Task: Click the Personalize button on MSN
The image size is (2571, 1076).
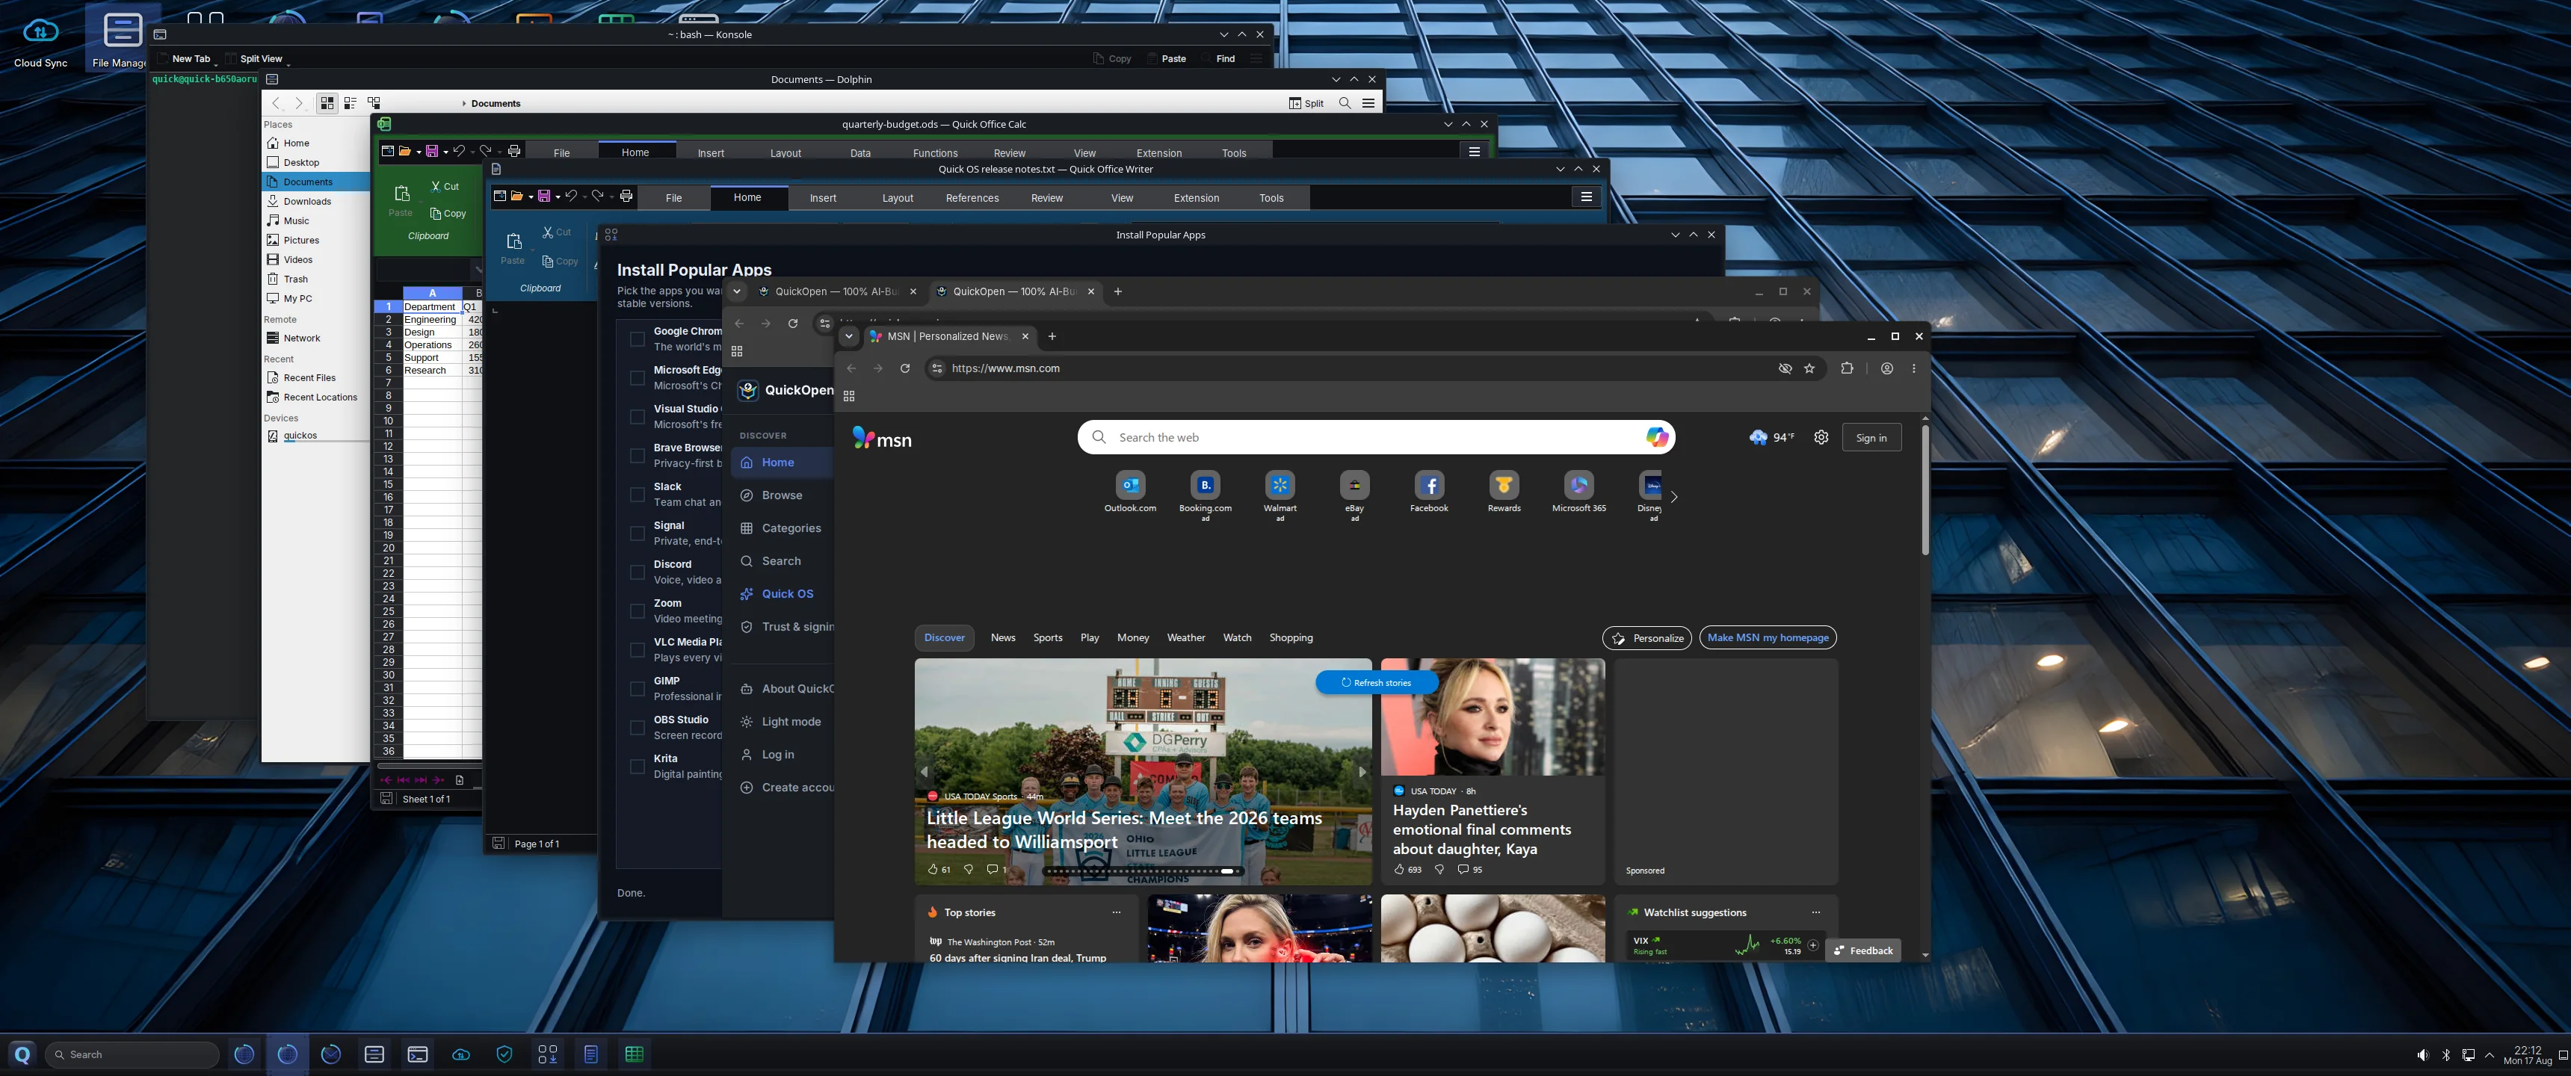Action: coord(1646,638)
